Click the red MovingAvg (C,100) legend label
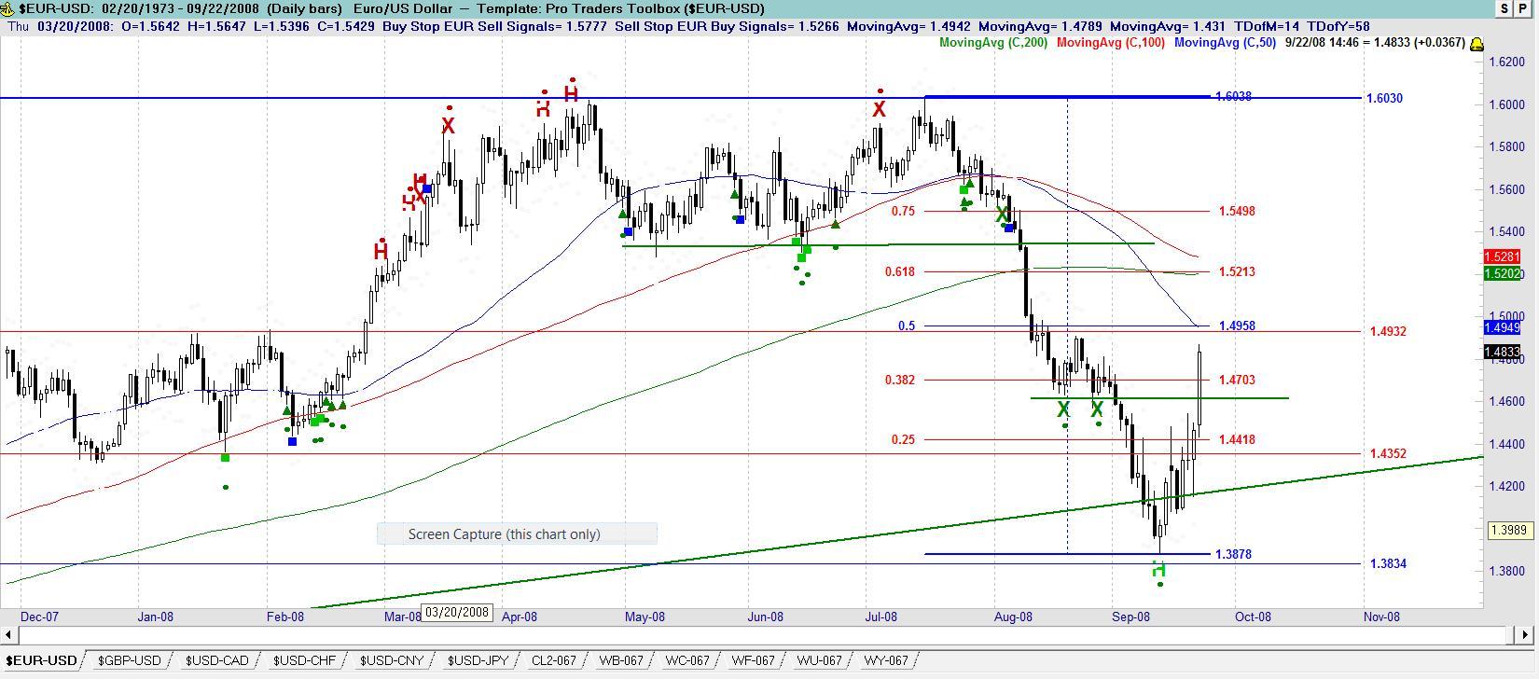The image size is (1539, 679). click(1111, 43)
